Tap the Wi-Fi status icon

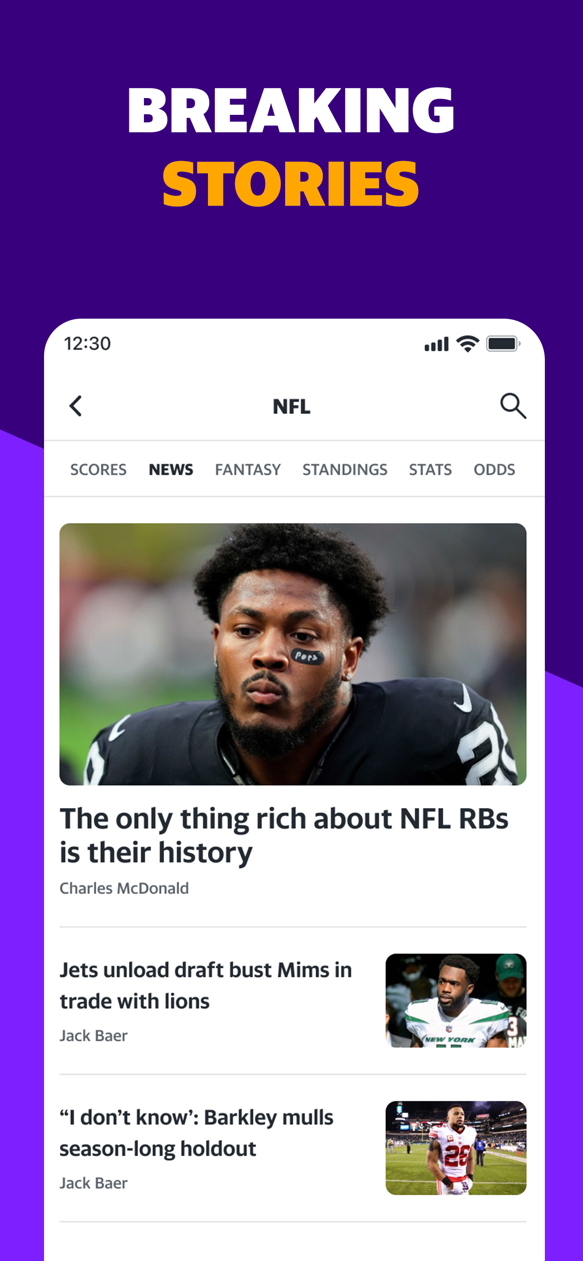(x=468, y=344)
